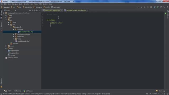Open the Navigate menu
Screen dimensions: 169x95
15,4
